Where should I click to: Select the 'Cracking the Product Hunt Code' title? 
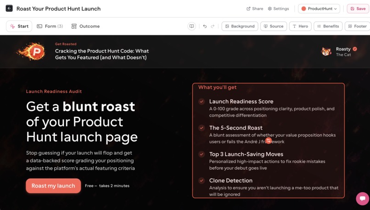(102, 54)
